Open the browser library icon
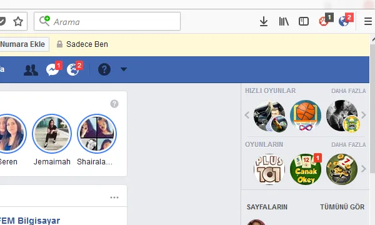Screen dimensions: 375x225 coord(284,21)
